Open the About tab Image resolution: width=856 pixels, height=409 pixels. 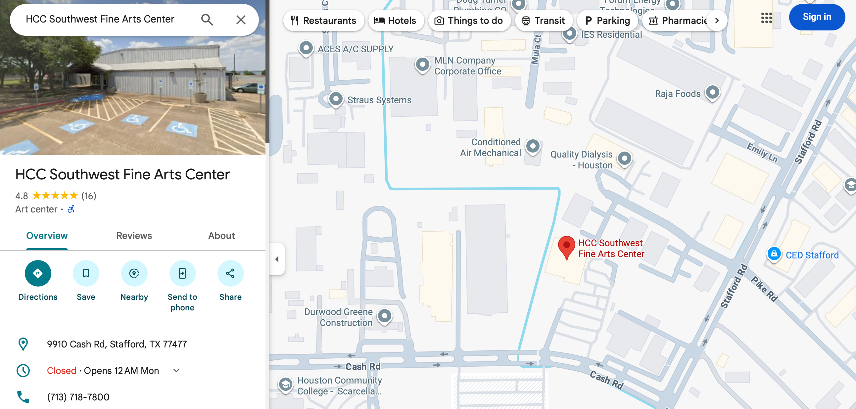coord(221,236)
